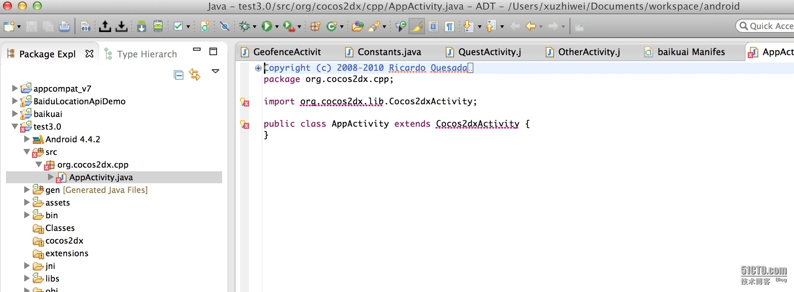Click the upload arrow toolbar icon
794x292 pixels.
105,26
